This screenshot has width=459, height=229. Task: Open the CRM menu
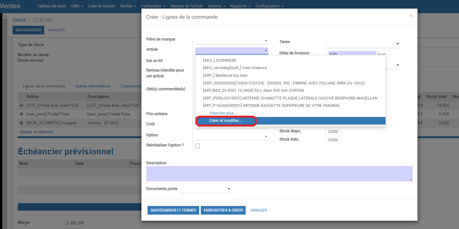[x=77, y=6]
